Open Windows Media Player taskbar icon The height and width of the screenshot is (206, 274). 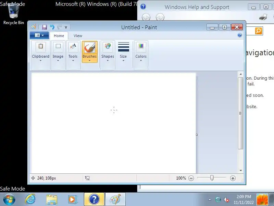tap(72, 199)
